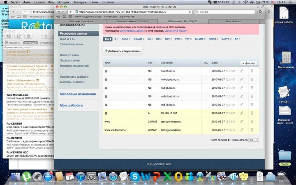Filter records by CNAME type
Image resolution: width=296 pixels, height=185 pixels.
click(138, 39)
